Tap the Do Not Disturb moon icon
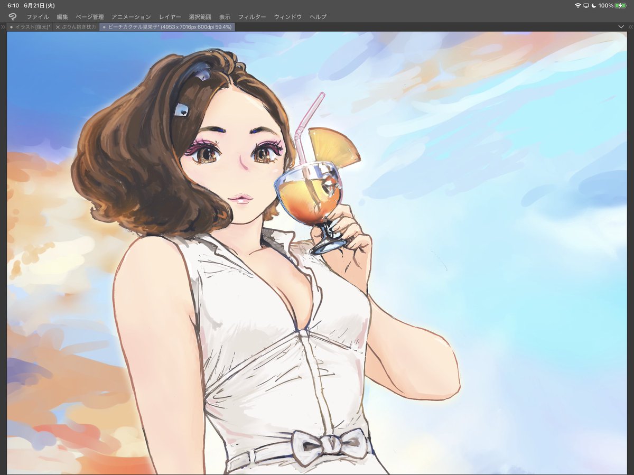 tap(594, 5)
